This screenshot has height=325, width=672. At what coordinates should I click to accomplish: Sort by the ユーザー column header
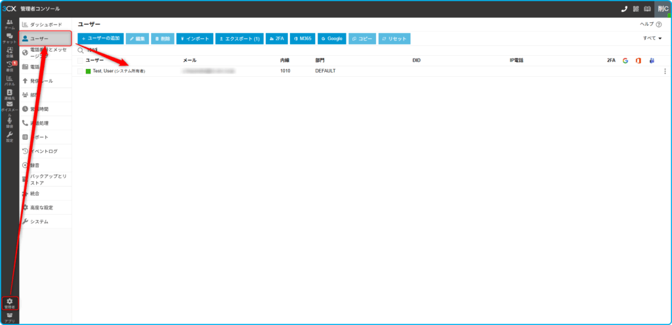coord(94,60)
